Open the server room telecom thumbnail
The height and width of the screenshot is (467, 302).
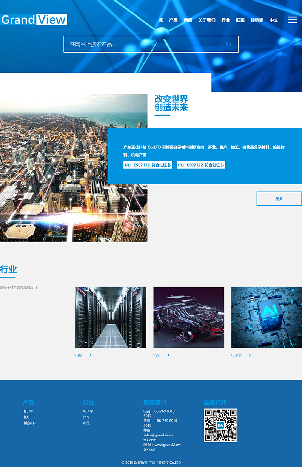(111, 317)
